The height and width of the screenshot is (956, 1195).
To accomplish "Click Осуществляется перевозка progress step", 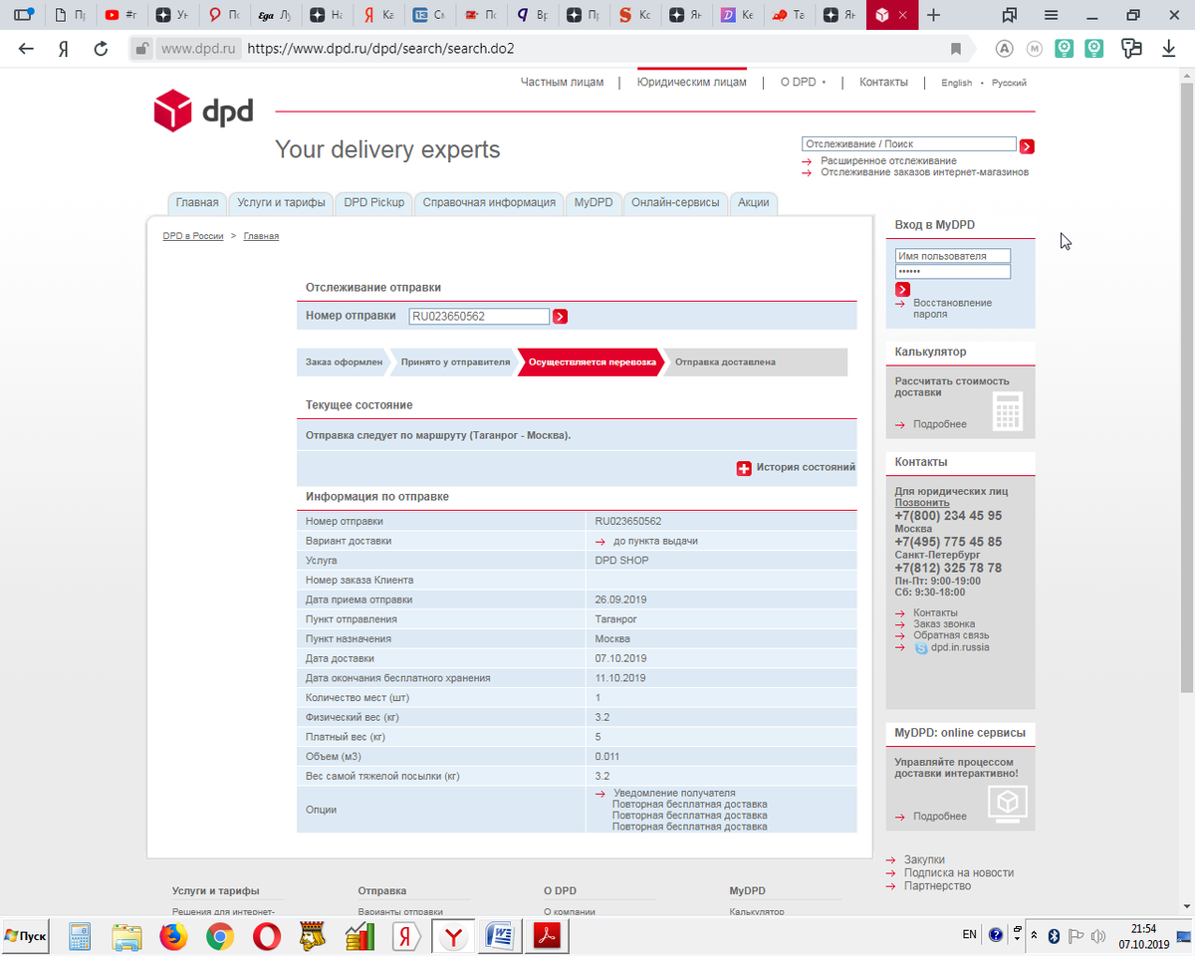I will 592,362.
